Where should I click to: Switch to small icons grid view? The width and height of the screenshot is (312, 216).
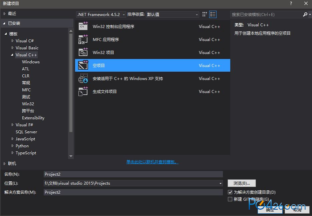(205, 14)
